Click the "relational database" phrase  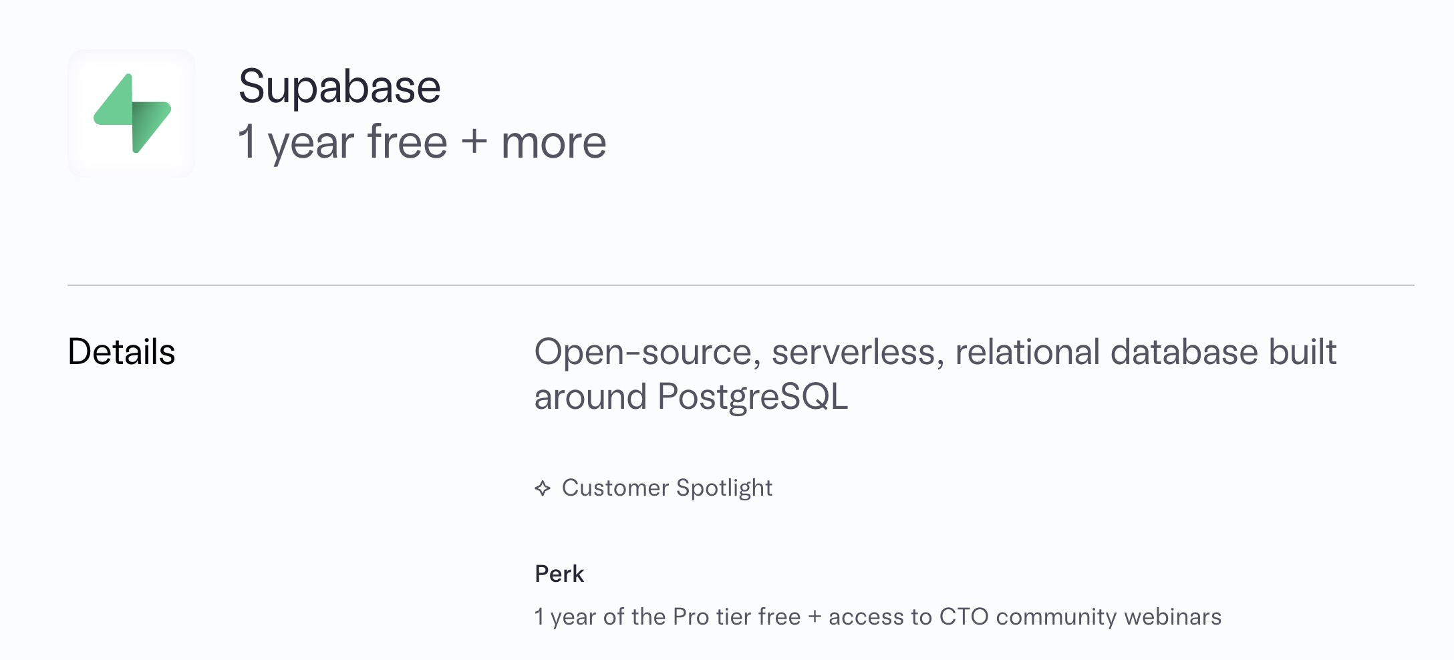pyautogui.click(x=1107, y=352)
